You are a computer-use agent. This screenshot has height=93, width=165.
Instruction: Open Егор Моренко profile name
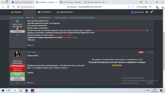pos(17,59)
